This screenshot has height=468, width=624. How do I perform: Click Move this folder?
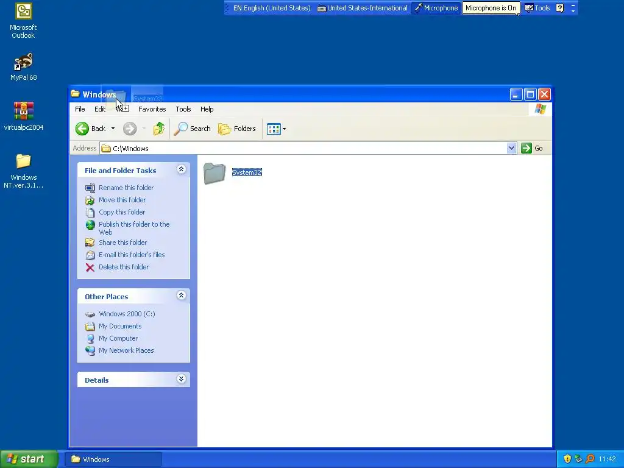(122, 200)
